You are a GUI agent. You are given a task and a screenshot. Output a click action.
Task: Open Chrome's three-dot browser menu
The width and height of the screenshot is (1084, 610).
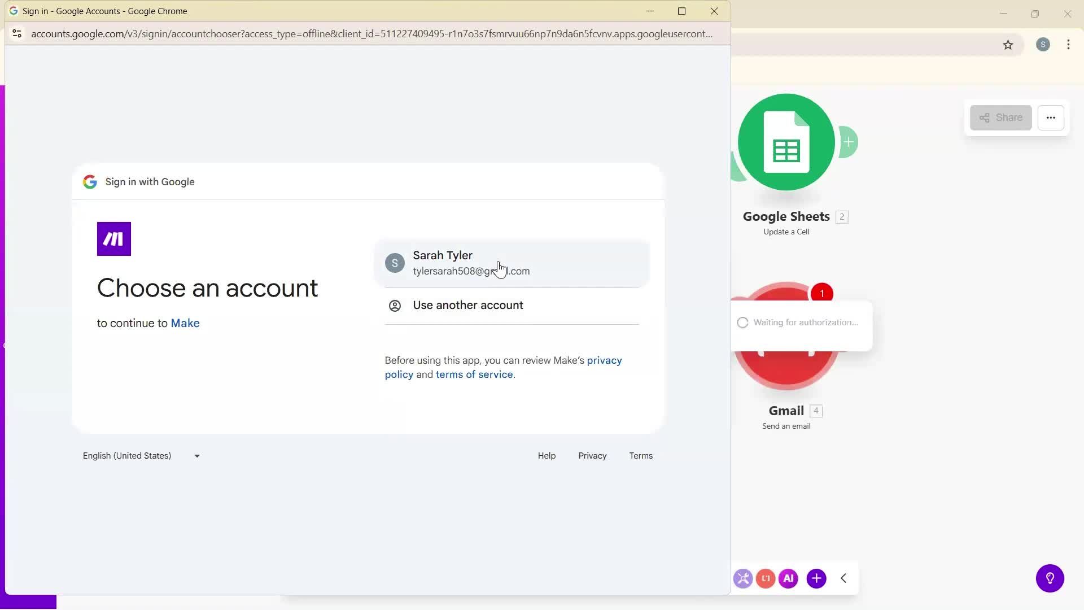pos(1068,45)
